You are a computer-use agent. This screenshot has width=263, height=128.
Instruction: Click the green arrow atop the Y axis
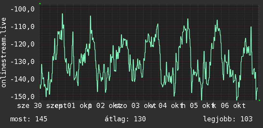point(40,4)
